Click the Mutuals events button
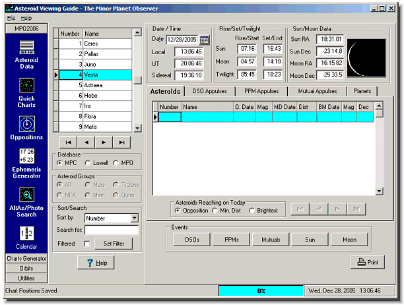The image size is (404, 305). (271, 240)
